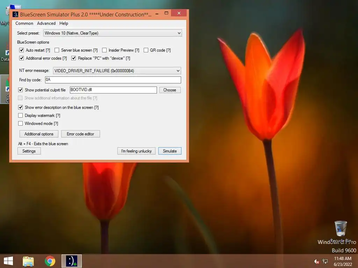Image resolution: width=358 pixels, height=268 pixels.
Task: Enable Display watermark checkbox
Action: tap(21, 115)
